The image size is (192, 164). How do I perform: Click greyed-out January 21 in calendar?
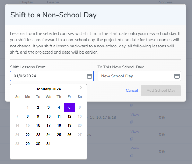[x=17, y=135]
